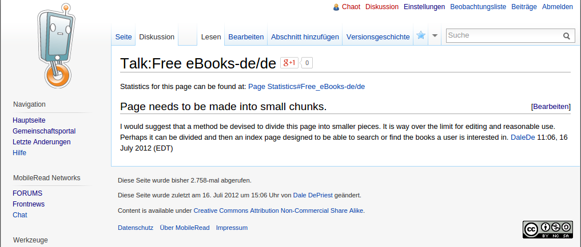The image size is (581, 247).
Task: Expand the more actions dropdown arrow
Action: [x=435, y=36]
